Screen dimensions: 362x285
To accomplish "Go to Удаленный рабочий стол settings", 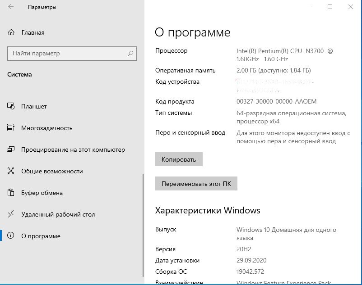I will click(x=58, y=214).
